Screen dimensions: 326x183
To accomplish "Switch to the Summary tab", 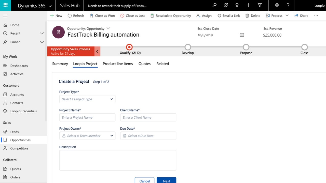I will pos(60,64).
